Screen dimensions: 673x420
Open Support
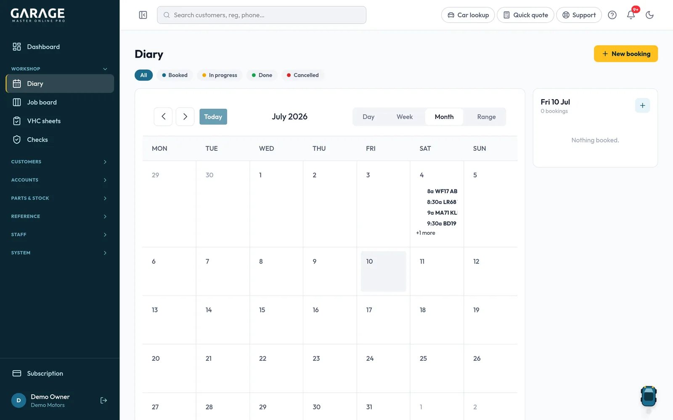579,15
